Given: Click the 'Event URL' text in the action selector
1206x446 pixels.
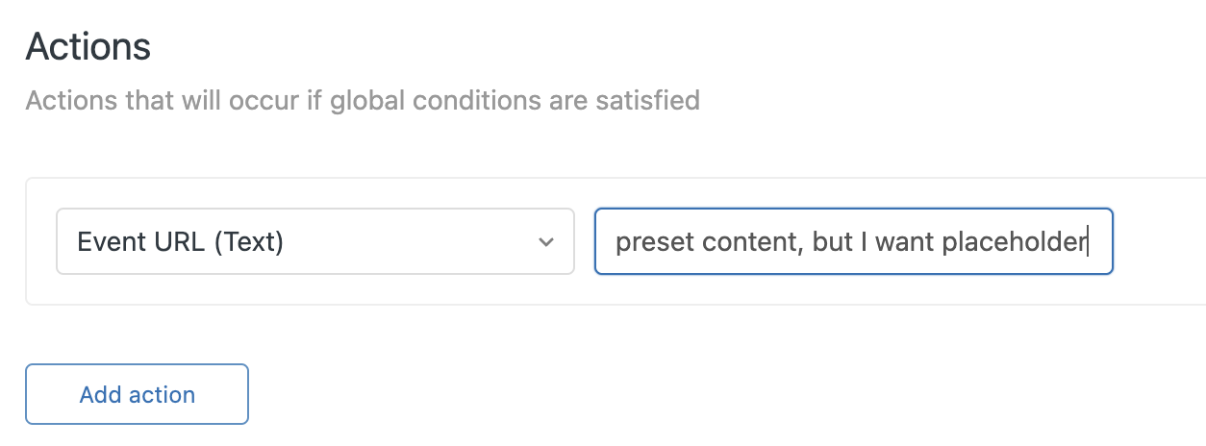Looking at the screenshot, I should click(141, 242).
